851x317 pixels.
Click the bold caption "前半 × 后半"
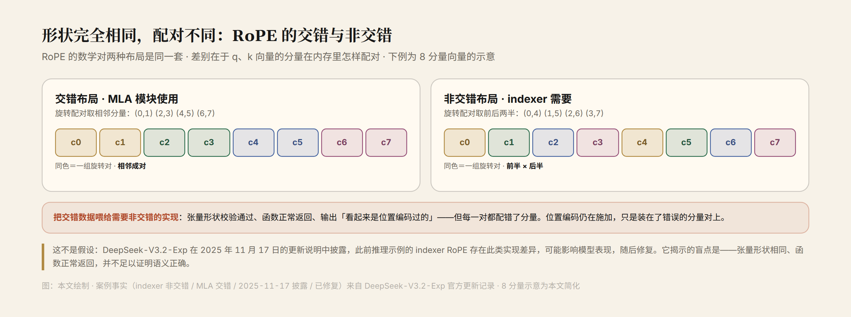coord(525,166)
